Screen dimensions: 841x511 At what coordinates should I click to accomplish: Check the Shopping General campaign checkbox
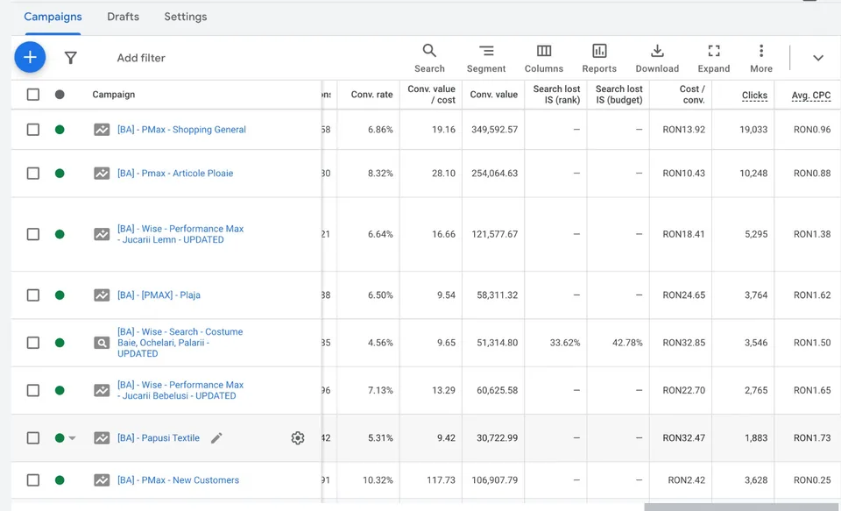click(x=33, y=130)
